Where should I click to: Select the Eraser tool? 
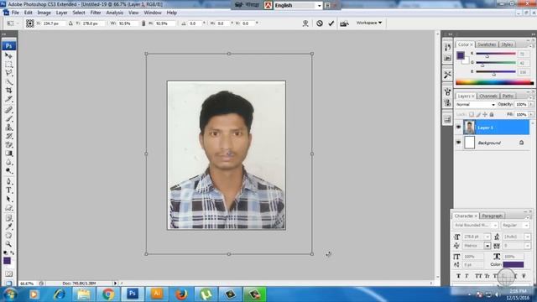pyautogui.click(x=8, y=145)
